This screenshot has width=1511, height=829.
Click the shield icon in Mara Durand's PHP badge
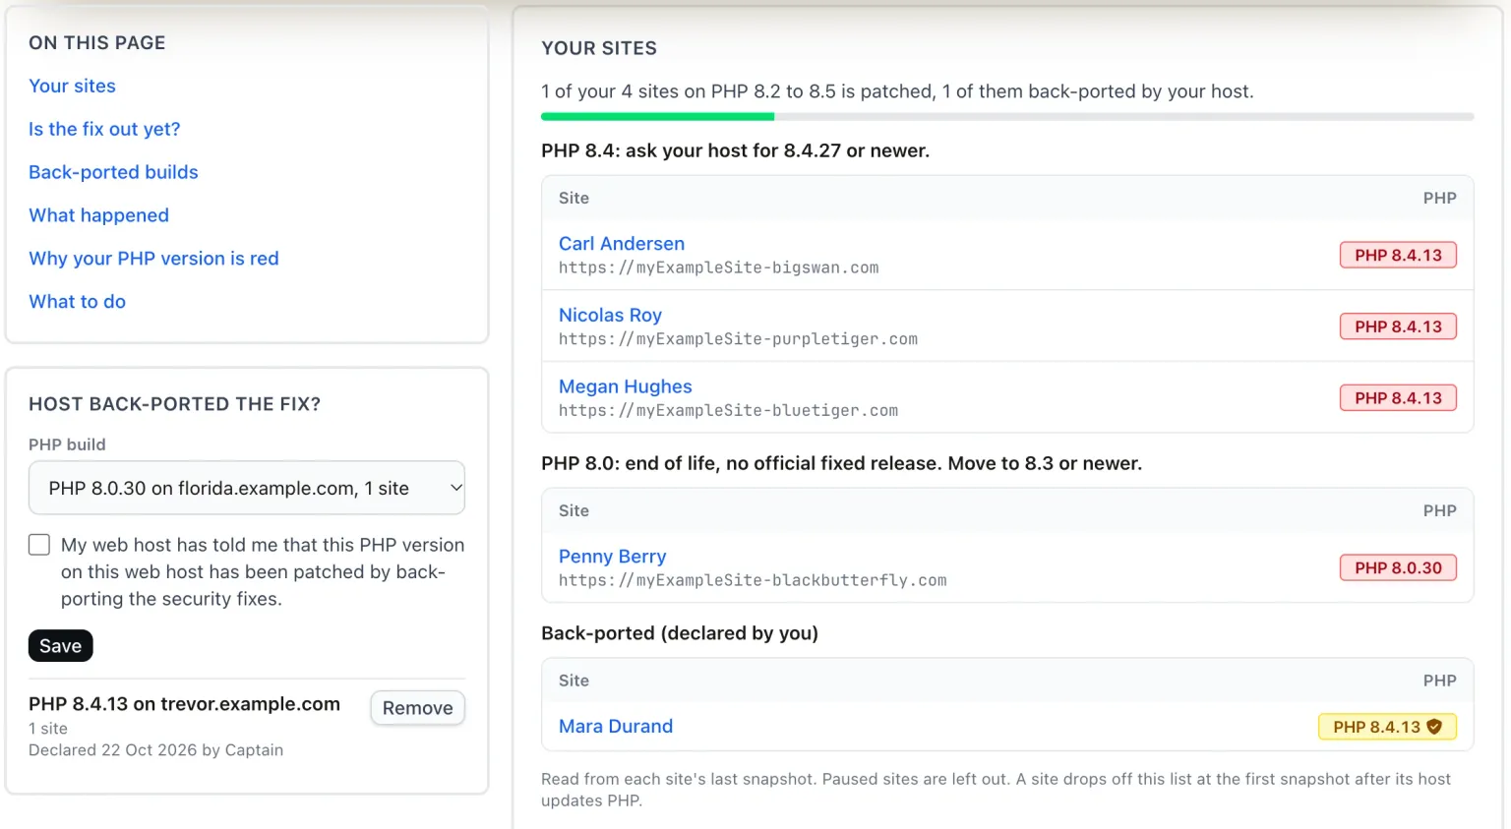[1434, 727]
